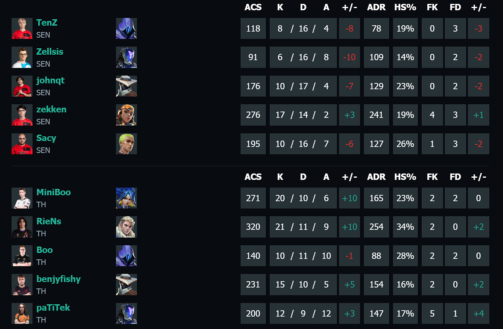The image size is (503, 329).
Task: Click paTiTek's agent icon
Action: point(126,313)
